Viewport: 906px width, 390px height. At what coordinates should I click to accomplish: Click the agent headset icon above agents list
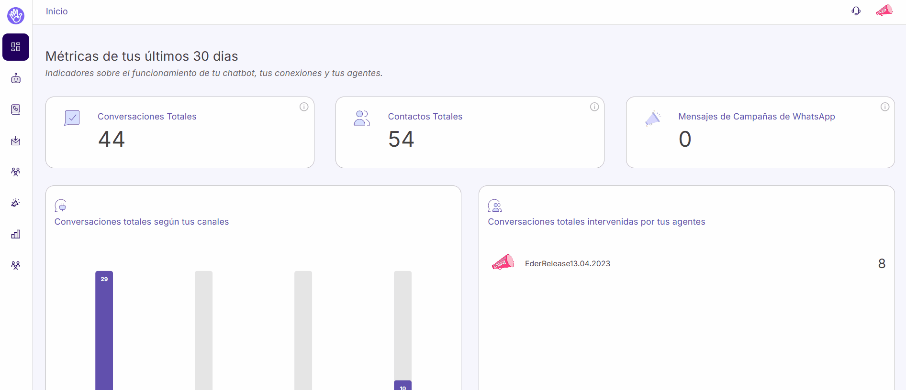495,206
